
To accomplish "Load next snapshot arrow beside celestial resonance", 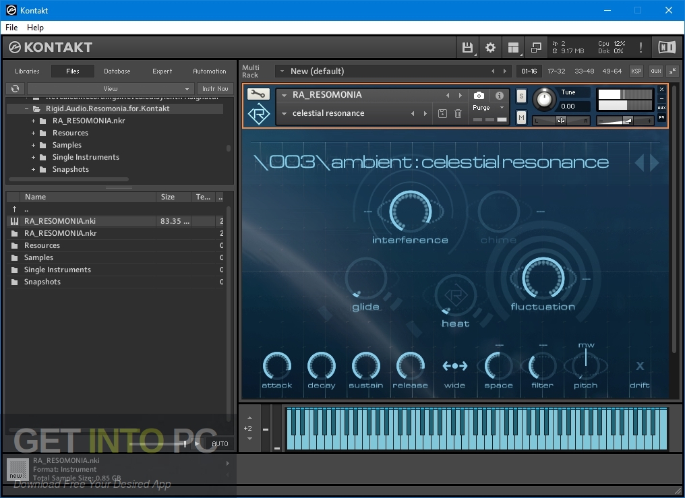I will point(425,113).
